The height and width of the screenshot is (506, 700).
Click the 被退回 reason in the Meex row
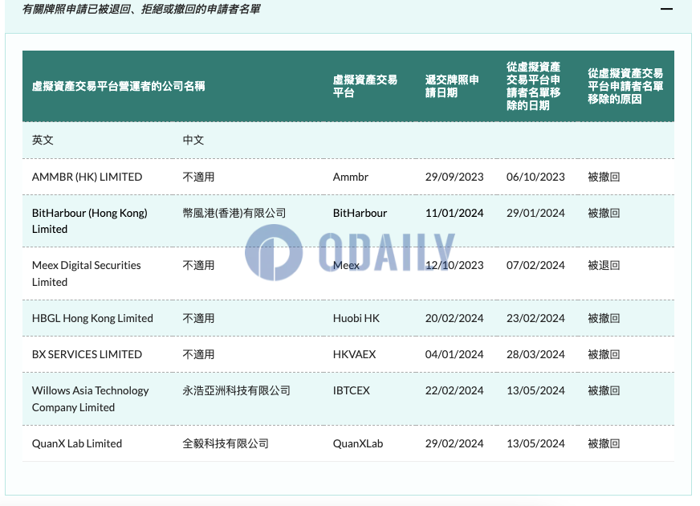coord(604,265)
